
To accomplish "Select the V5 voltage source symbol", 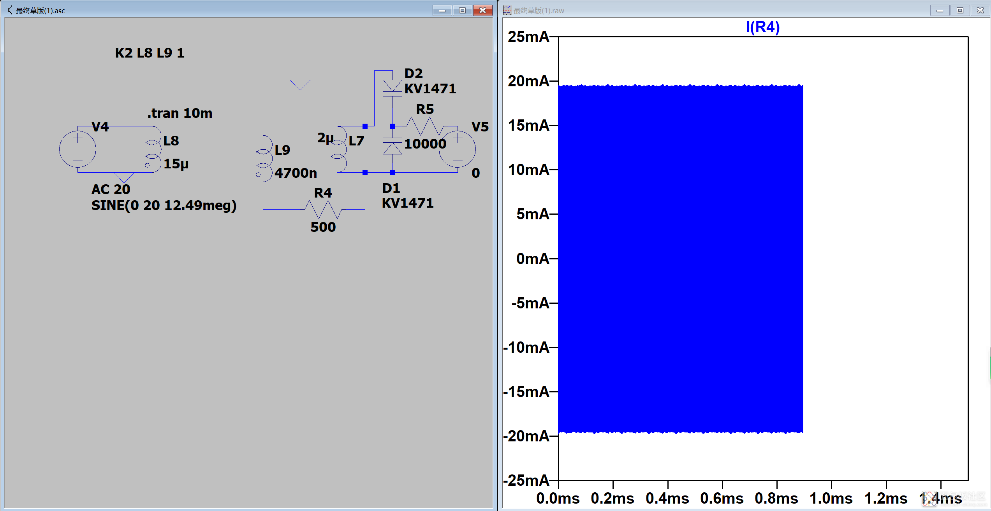I will 457,149.
